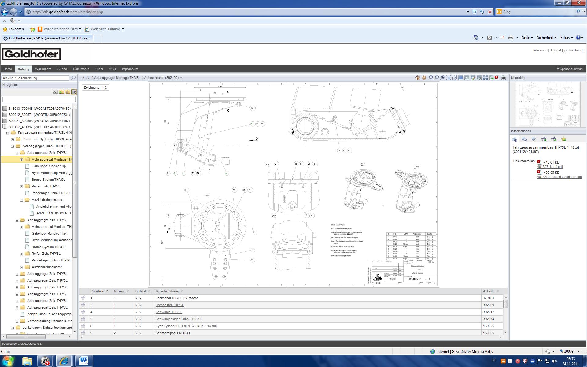The height and width of the screenshot is (367, 587).
Task: Print the drawing with printer icon
Action: tap(504, 78)
